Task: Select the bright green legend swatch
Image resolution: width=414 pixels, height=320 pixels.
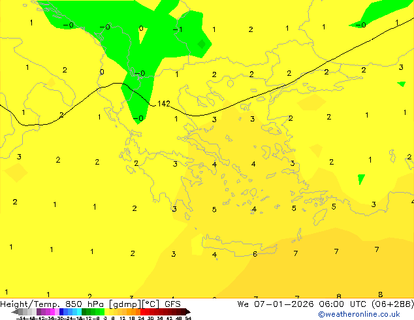Action: pos(102,312)
